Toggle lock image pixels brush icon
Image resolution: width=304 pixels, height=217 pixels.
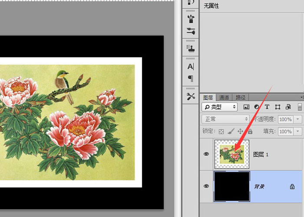click(231, 132)
